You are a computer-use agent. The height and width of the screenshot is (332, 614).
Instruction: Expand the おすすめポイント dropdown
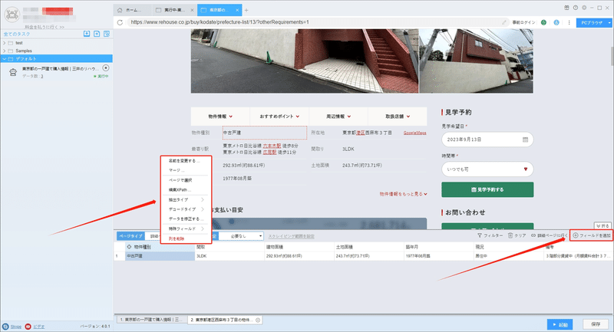279,117
